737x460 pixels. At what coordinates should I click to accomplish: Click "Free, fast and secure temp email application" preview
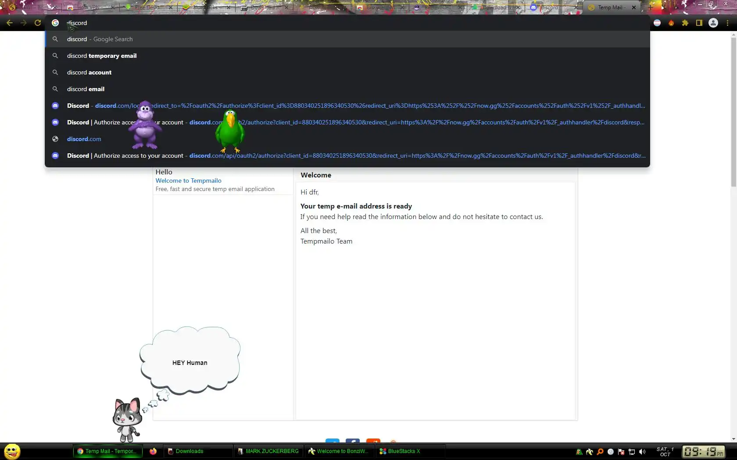pyautogui.click(x=215, y=189)
